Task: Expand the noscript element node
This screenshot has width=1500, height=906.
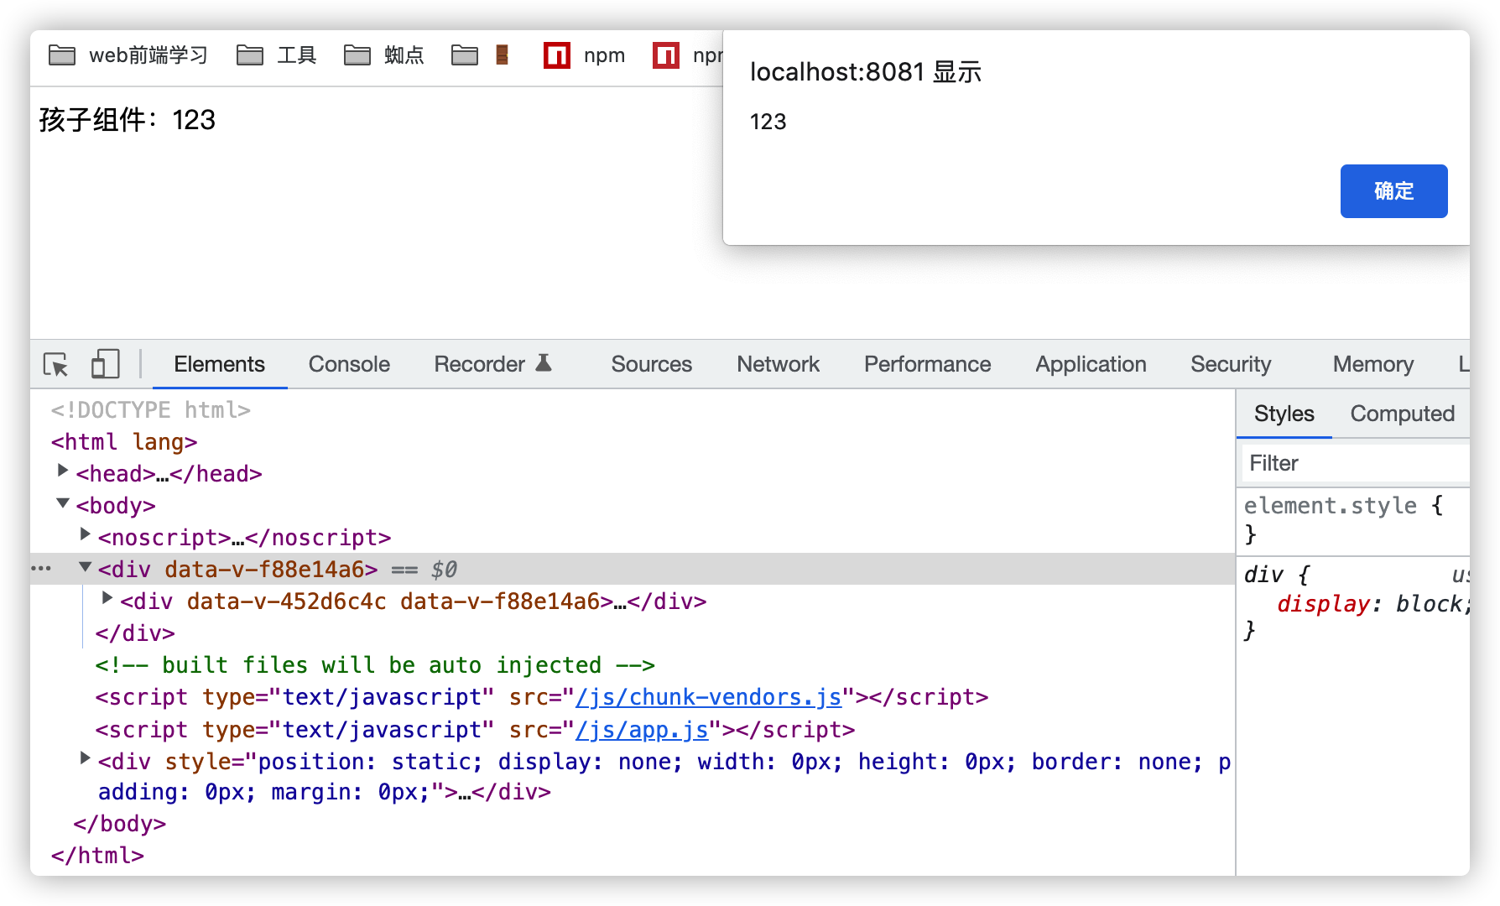Action: point(85,534)
